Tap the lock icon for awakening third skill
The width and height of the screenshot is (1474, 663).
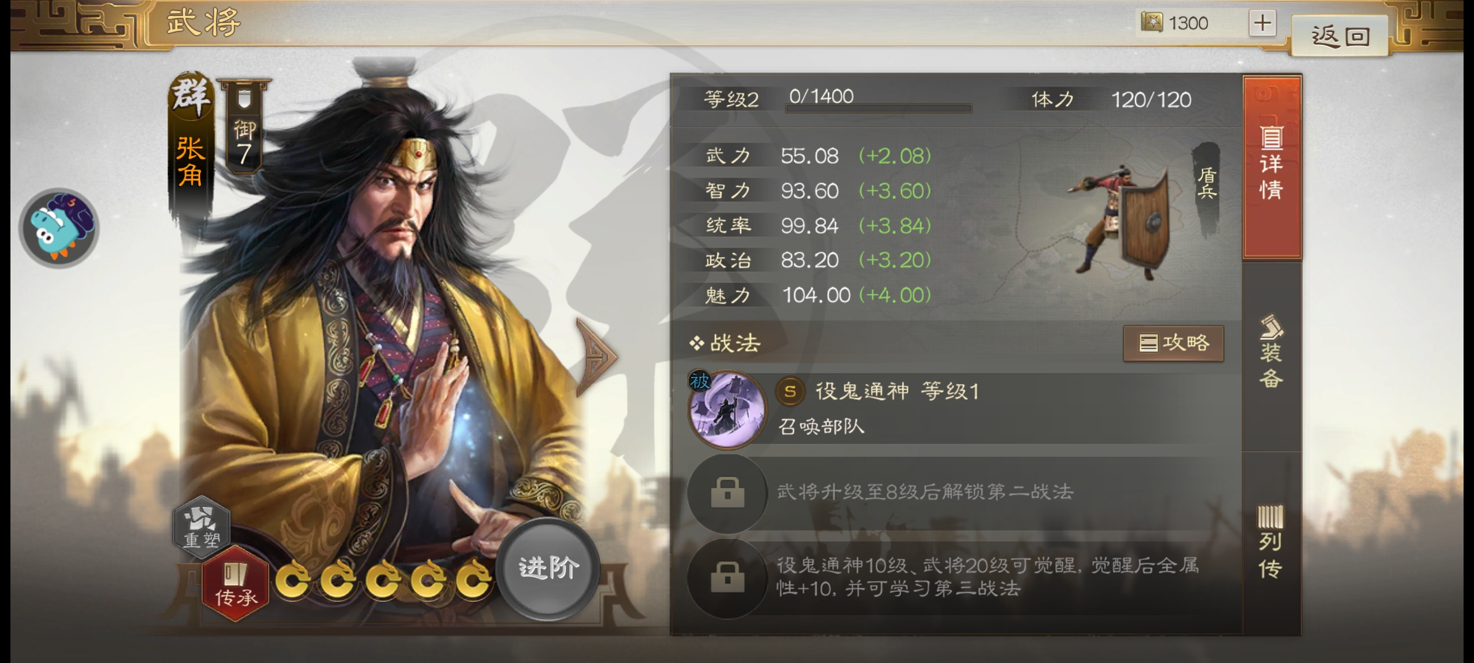pos(728,578)
